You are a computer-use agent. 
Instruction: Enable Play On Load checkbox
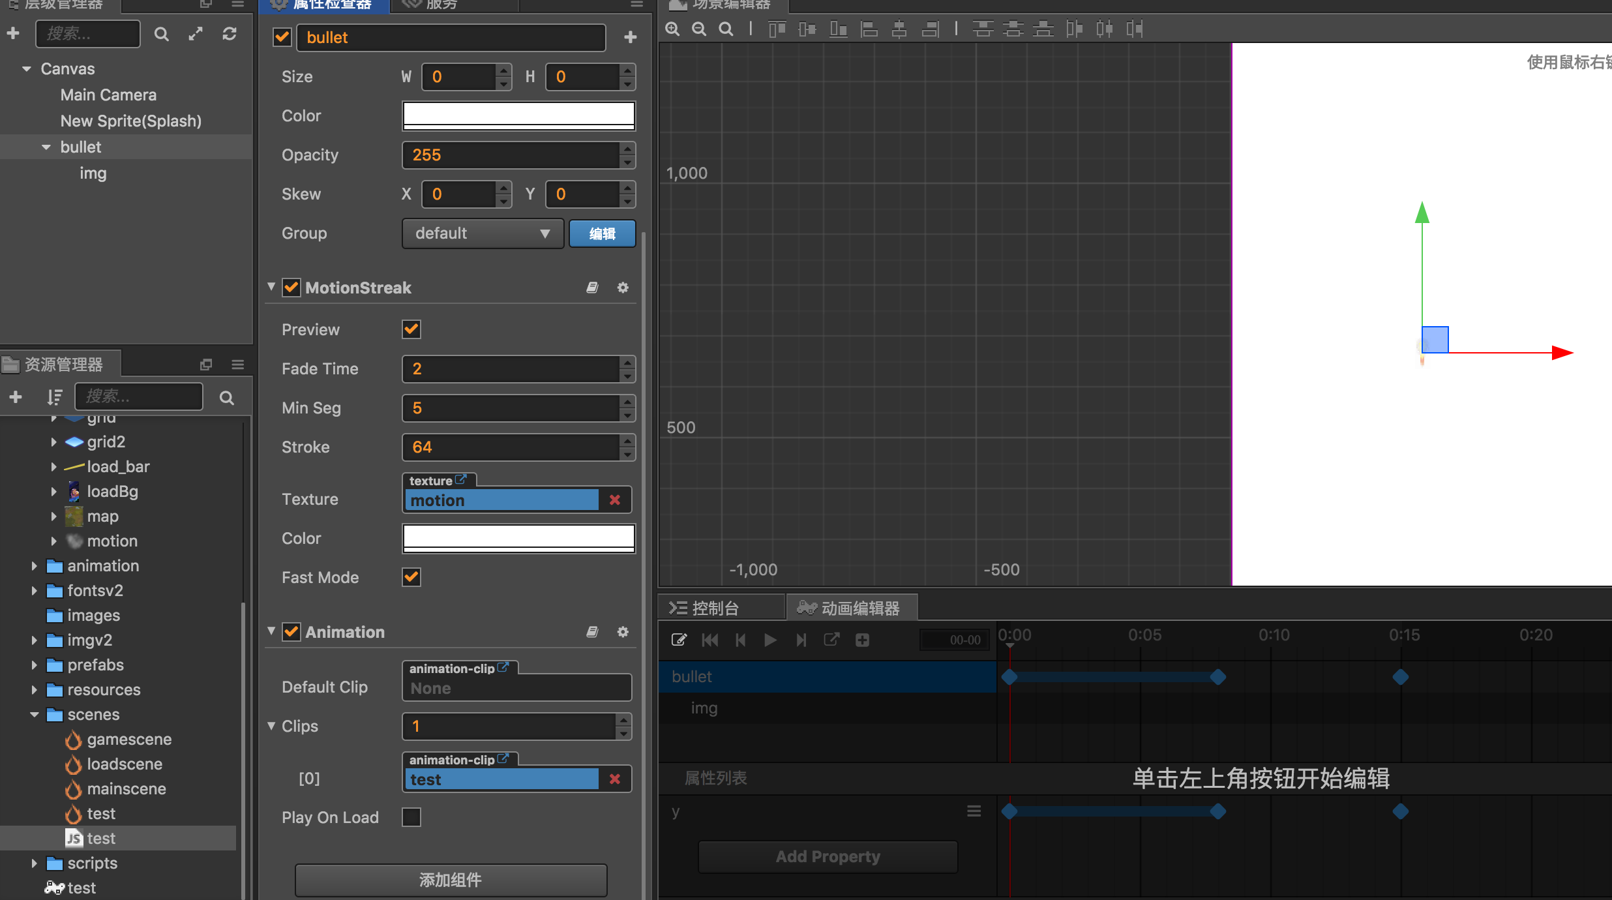pos(411,817)
